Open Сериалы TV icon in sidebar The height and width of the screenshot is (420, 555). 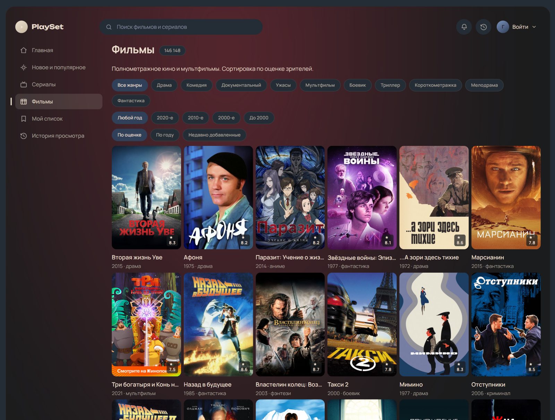[x=24, y=85]
